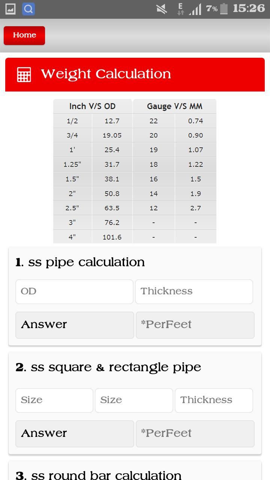
Task: Select the square pipe *PerFeet result field
Action: 195,433
